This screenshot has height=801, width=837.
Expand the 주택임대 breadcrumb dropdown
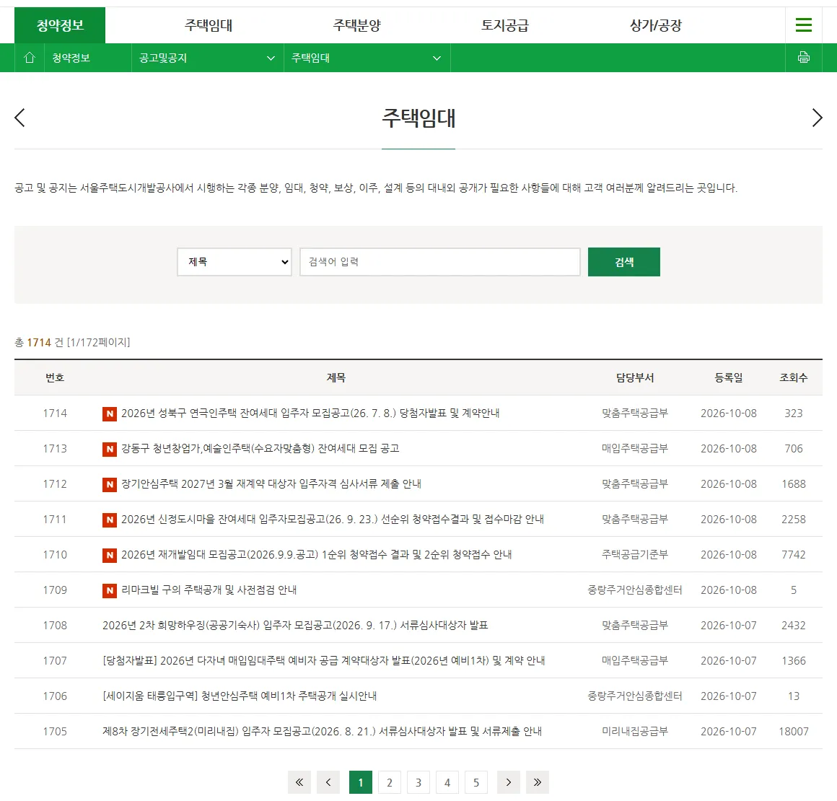(367, 58)
